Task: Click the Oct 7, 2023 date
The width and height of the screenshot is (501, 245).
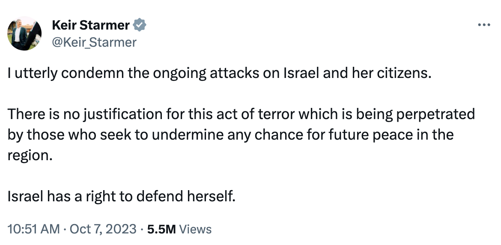Action: tap(103, 229)
